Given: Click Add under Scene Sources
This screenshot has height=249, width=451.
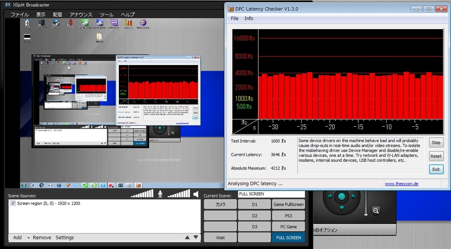Looking at the screenshot, I should pos(17,238).
